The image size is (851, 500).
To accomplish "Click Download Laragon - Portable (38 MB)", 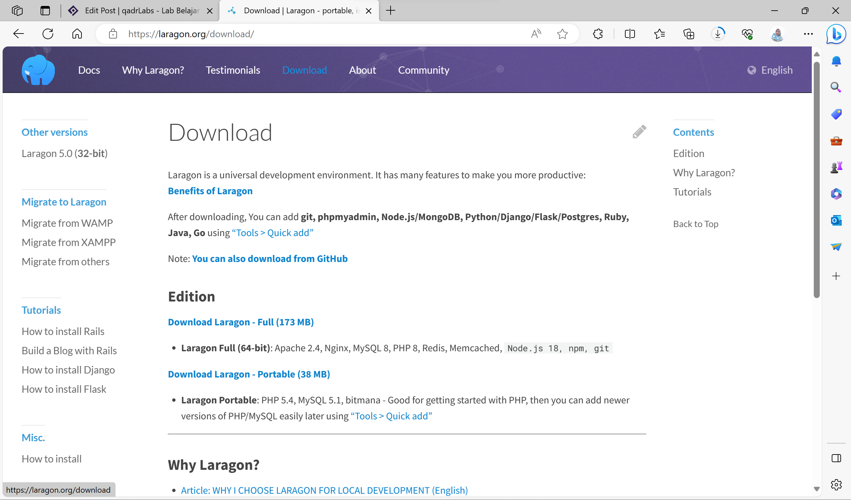I will pos(249,374).
